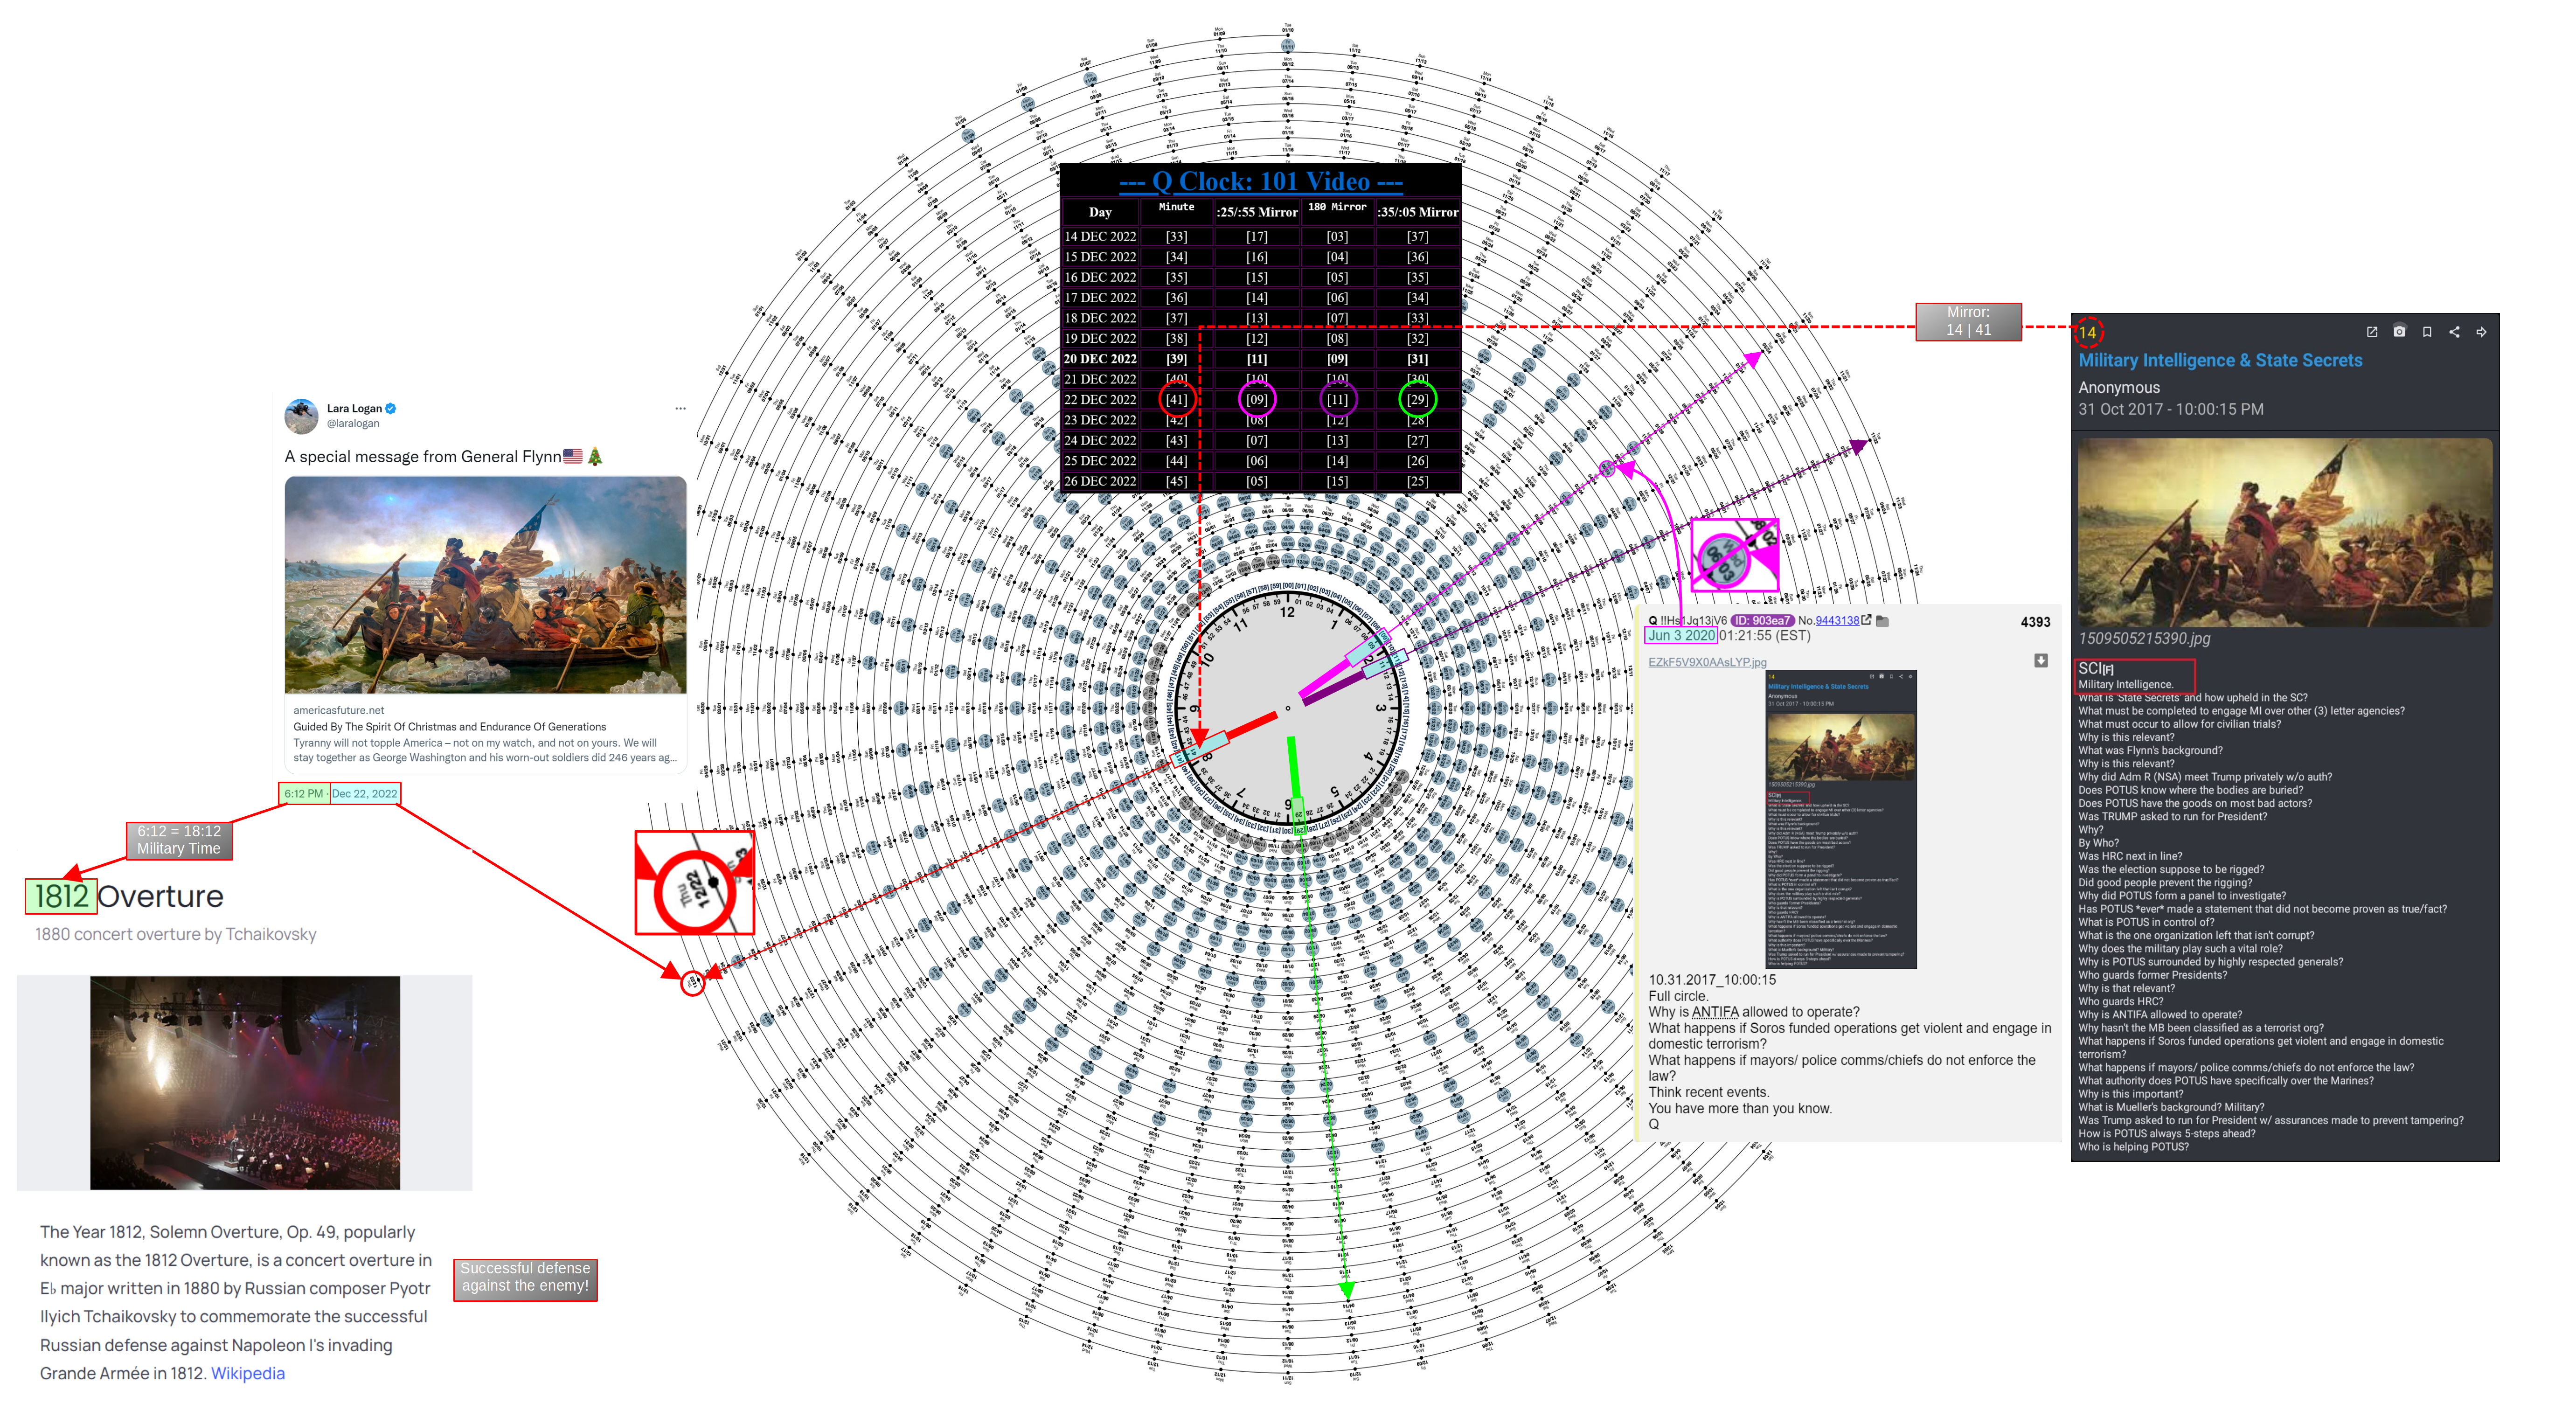Click the 'Mirror: 14 | 41' label
The width and height of the screenshot is (2576, 1417).
point(1968,321)
